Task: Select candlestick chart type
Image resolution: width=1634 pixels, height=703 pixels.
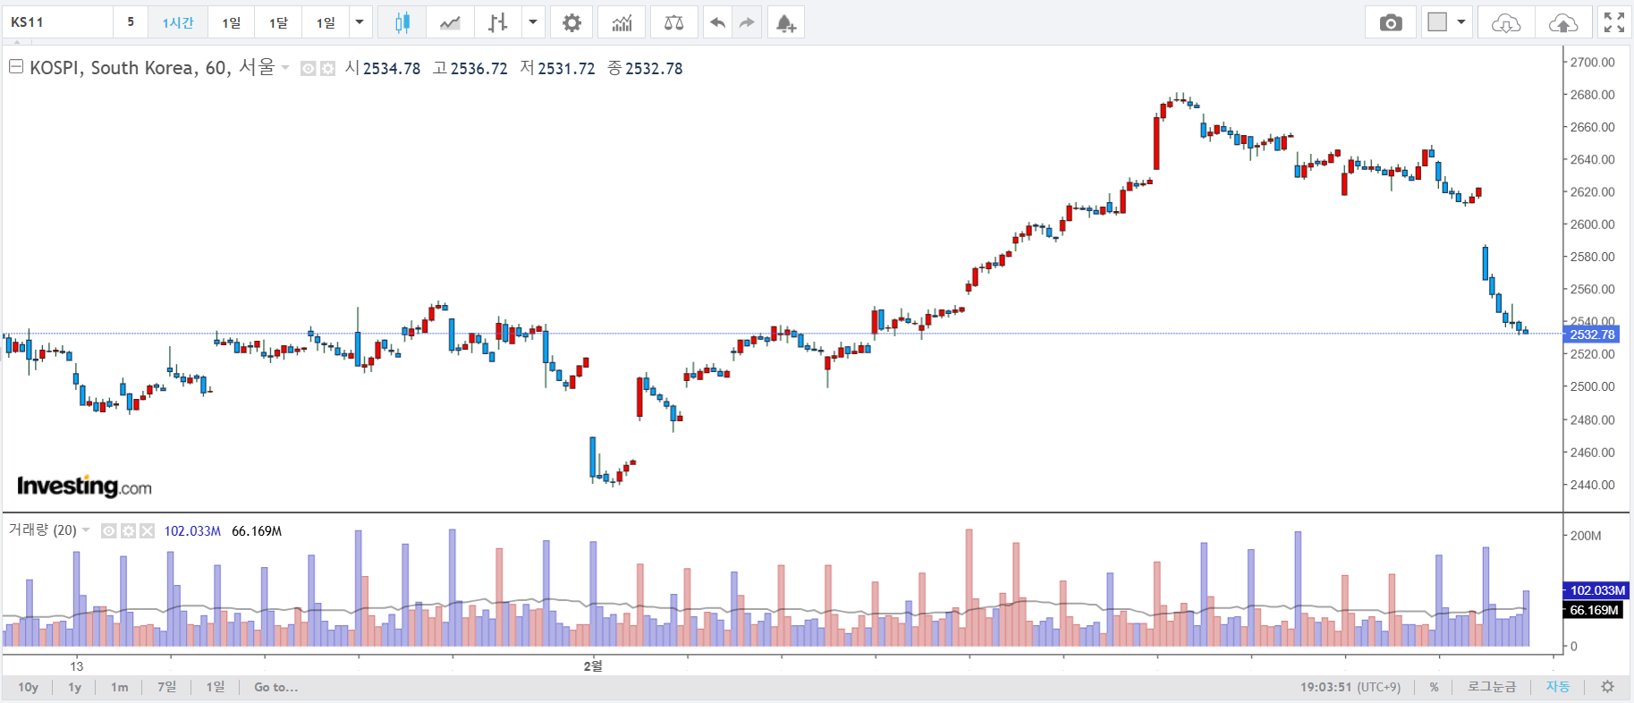Action: pos(402,22)
